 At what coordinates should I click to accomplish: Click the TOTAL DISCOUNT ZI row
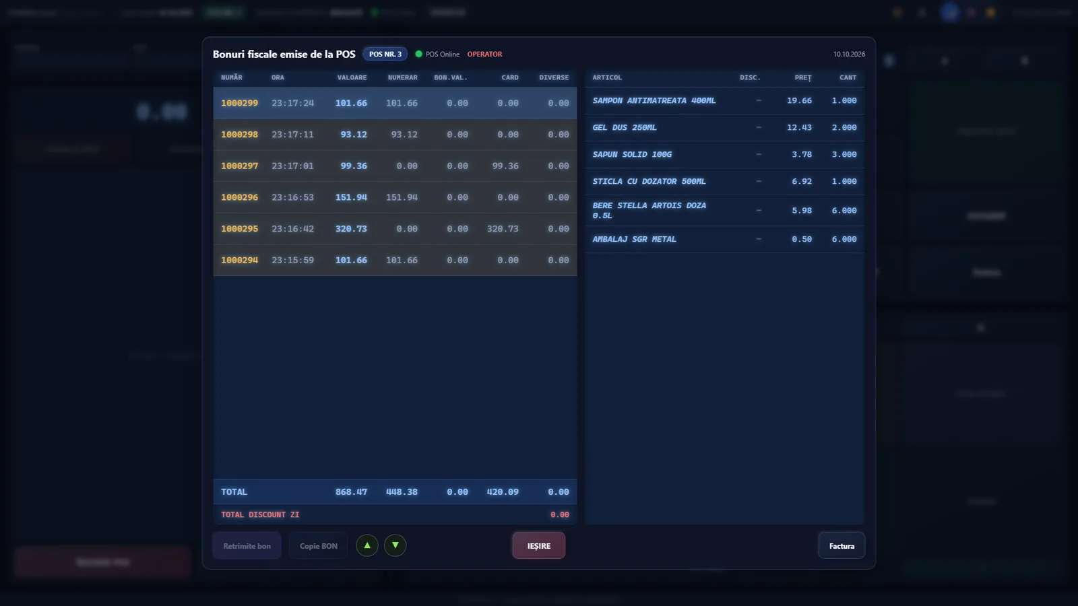[395, 514]
